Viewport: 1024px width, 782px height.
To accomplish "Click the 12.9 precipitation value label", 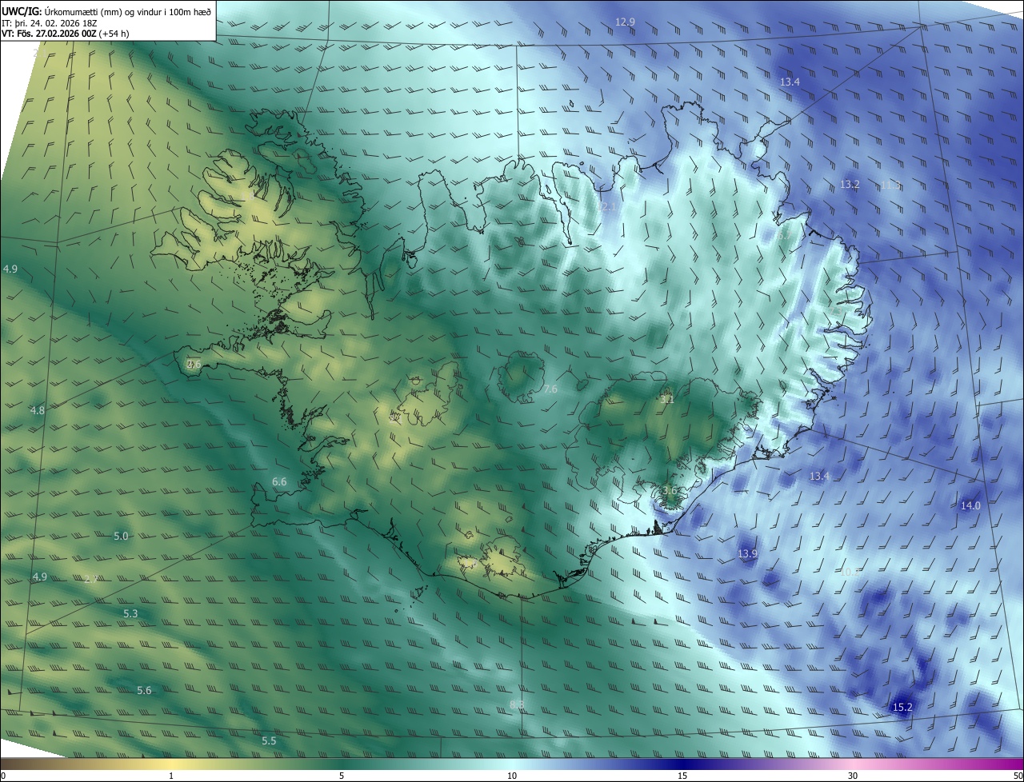I will (625, 22).
